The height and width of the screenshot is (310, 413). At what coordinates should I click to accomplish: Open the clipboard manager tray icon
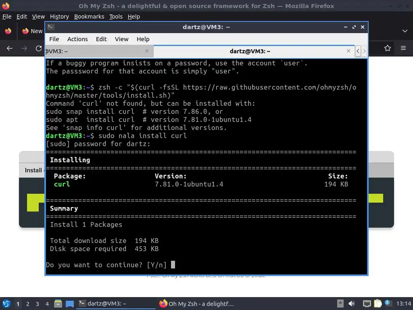378,304
